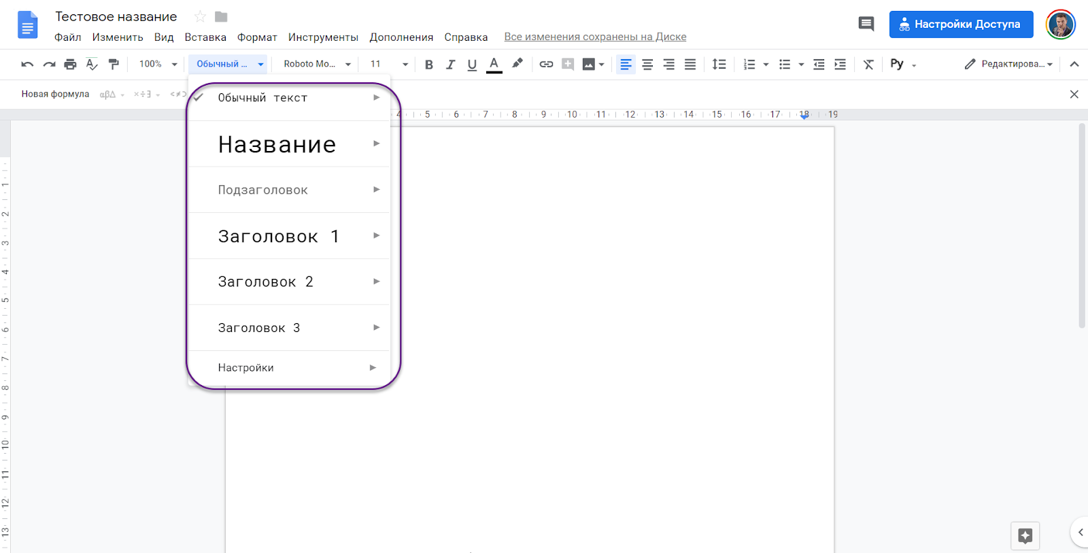Expand the font size 11 dropdown
Screen dimensions: 1088x553
(389, 64)
